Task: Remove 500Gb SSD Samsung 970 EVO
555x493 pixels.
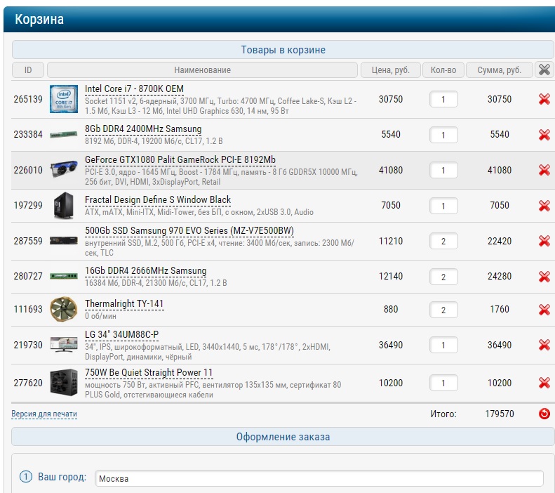Action: pyautogui.click(x=544, y=241)
